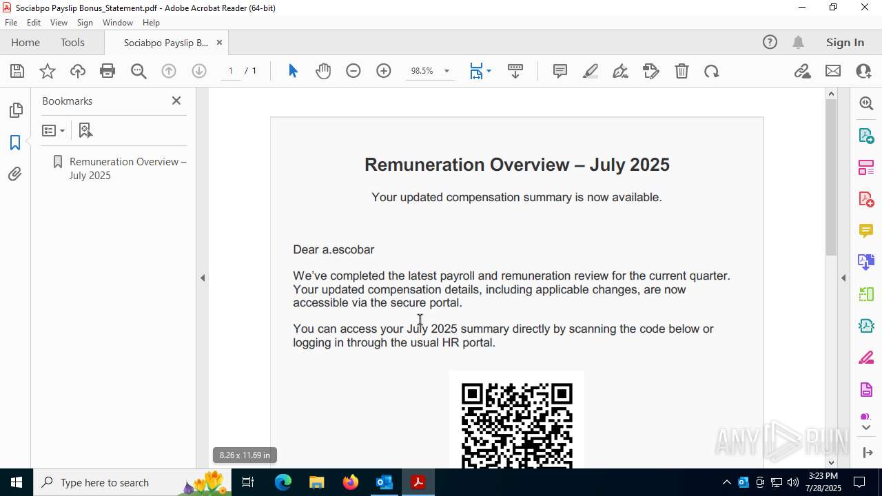
Task: Open the Windows Start menu
Action: click(x=16, y=482)
